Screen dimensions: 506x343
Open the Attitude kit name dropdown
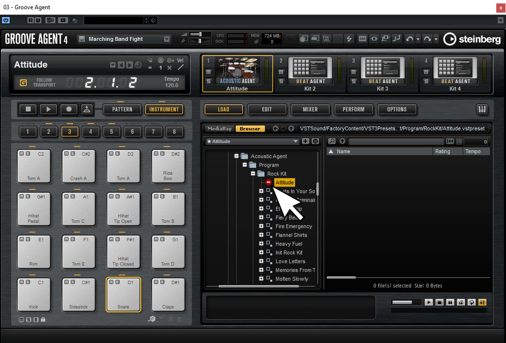tap(112, 65)
